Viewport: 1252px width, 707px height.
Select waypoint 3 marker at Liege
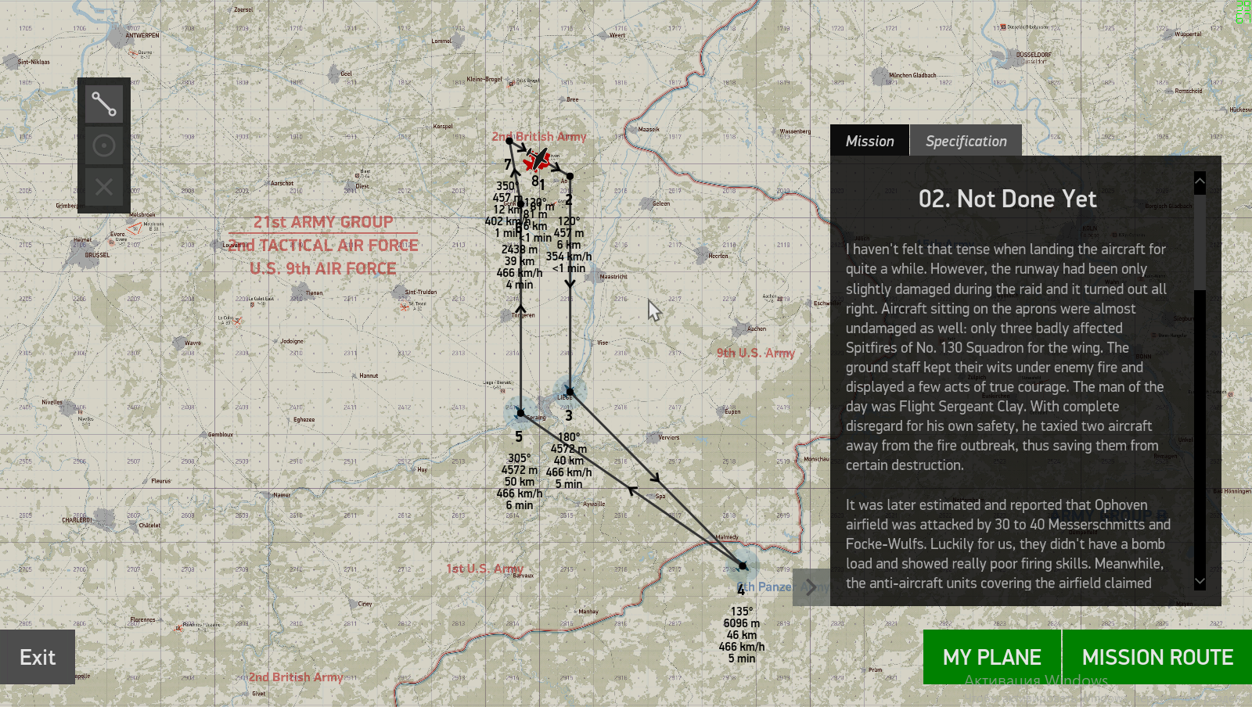[570, 392]
